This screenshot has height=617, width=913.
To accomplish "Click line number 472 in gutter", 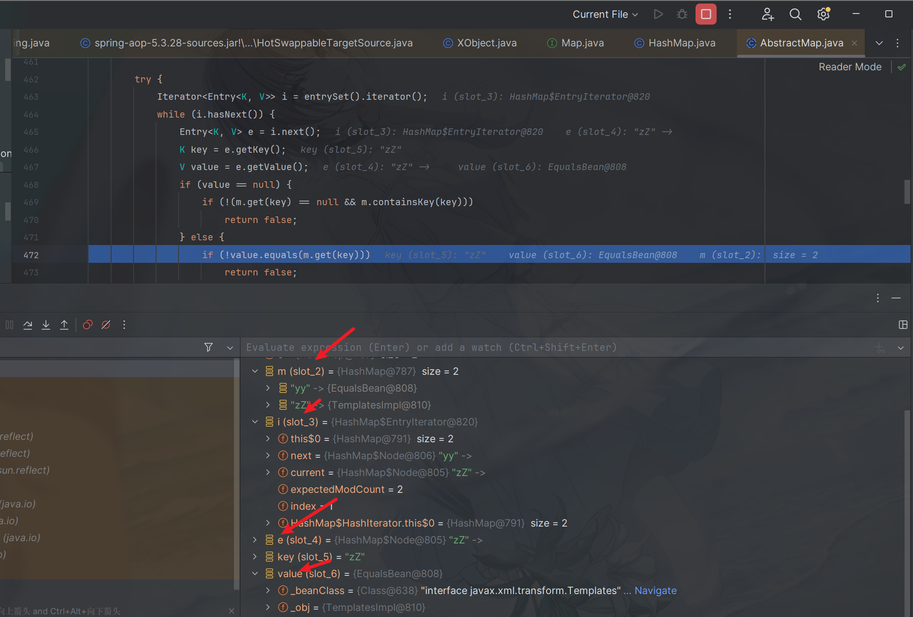I will click(31, 255).
